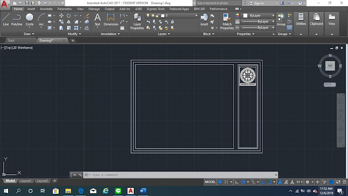The image size is (348, 196).
Task: Expand the Draw panel
Action: point(29,34)
